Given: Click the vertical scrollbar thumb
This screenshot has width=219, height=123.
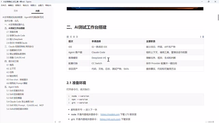Looking at the screenshot, I should 218,17.
